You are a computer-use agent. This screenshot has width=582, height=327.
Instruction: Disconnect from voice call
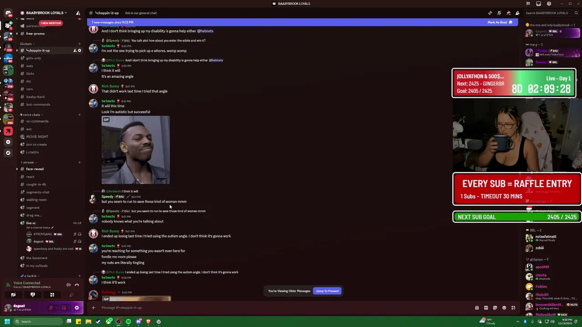click(77, 285)
